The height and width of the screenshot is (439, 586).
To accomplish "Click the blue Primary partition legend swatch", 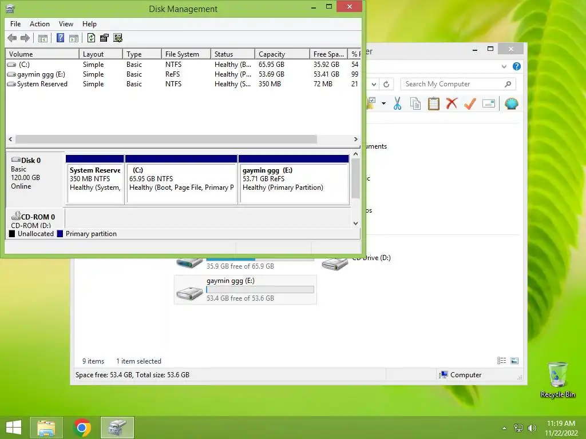I will [x=60, y=234].
